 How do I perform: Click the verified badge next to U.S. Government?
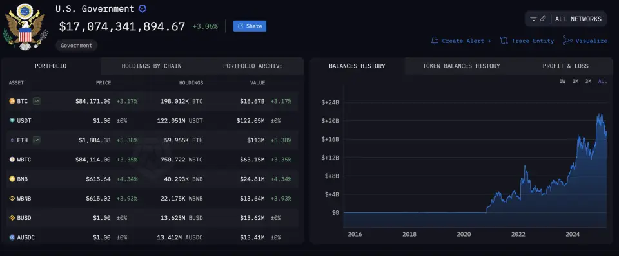click(x=142, y=8)
